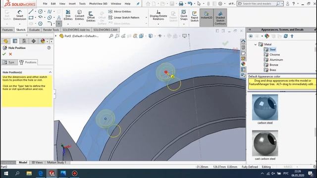Switch to the Type tab
This screenshot has height=178, width=317.
(x=9, y=62)
